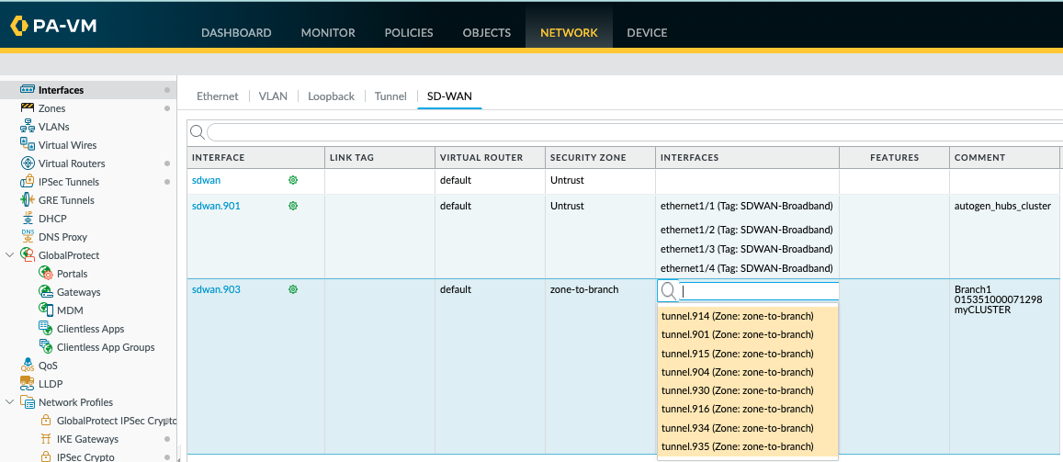Collapse the Network Profiles tree node
The width and height of the screenshot is (1063, 462).
click(x=10, y=402)
